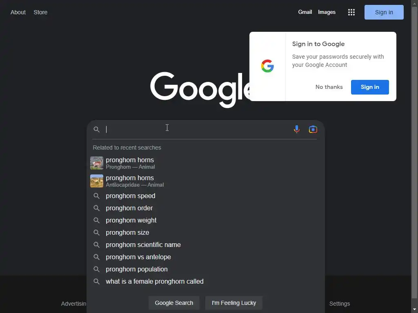The image size is (418, 313).
Task: Open the Gmail link
Action: (305, 12)
